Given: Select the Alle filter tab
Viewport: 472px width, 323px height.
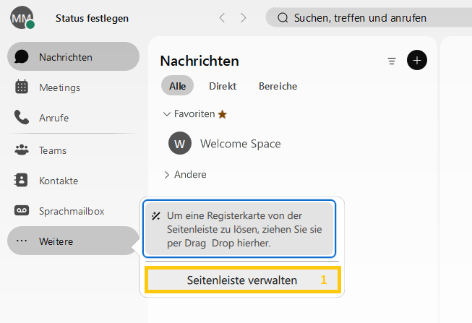Looking at the screenshot, I should coord(177,86).
